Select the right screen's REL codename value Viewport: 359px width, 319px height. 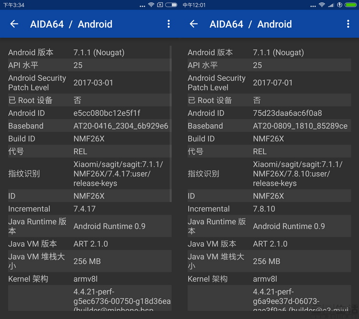click(259, 152)
